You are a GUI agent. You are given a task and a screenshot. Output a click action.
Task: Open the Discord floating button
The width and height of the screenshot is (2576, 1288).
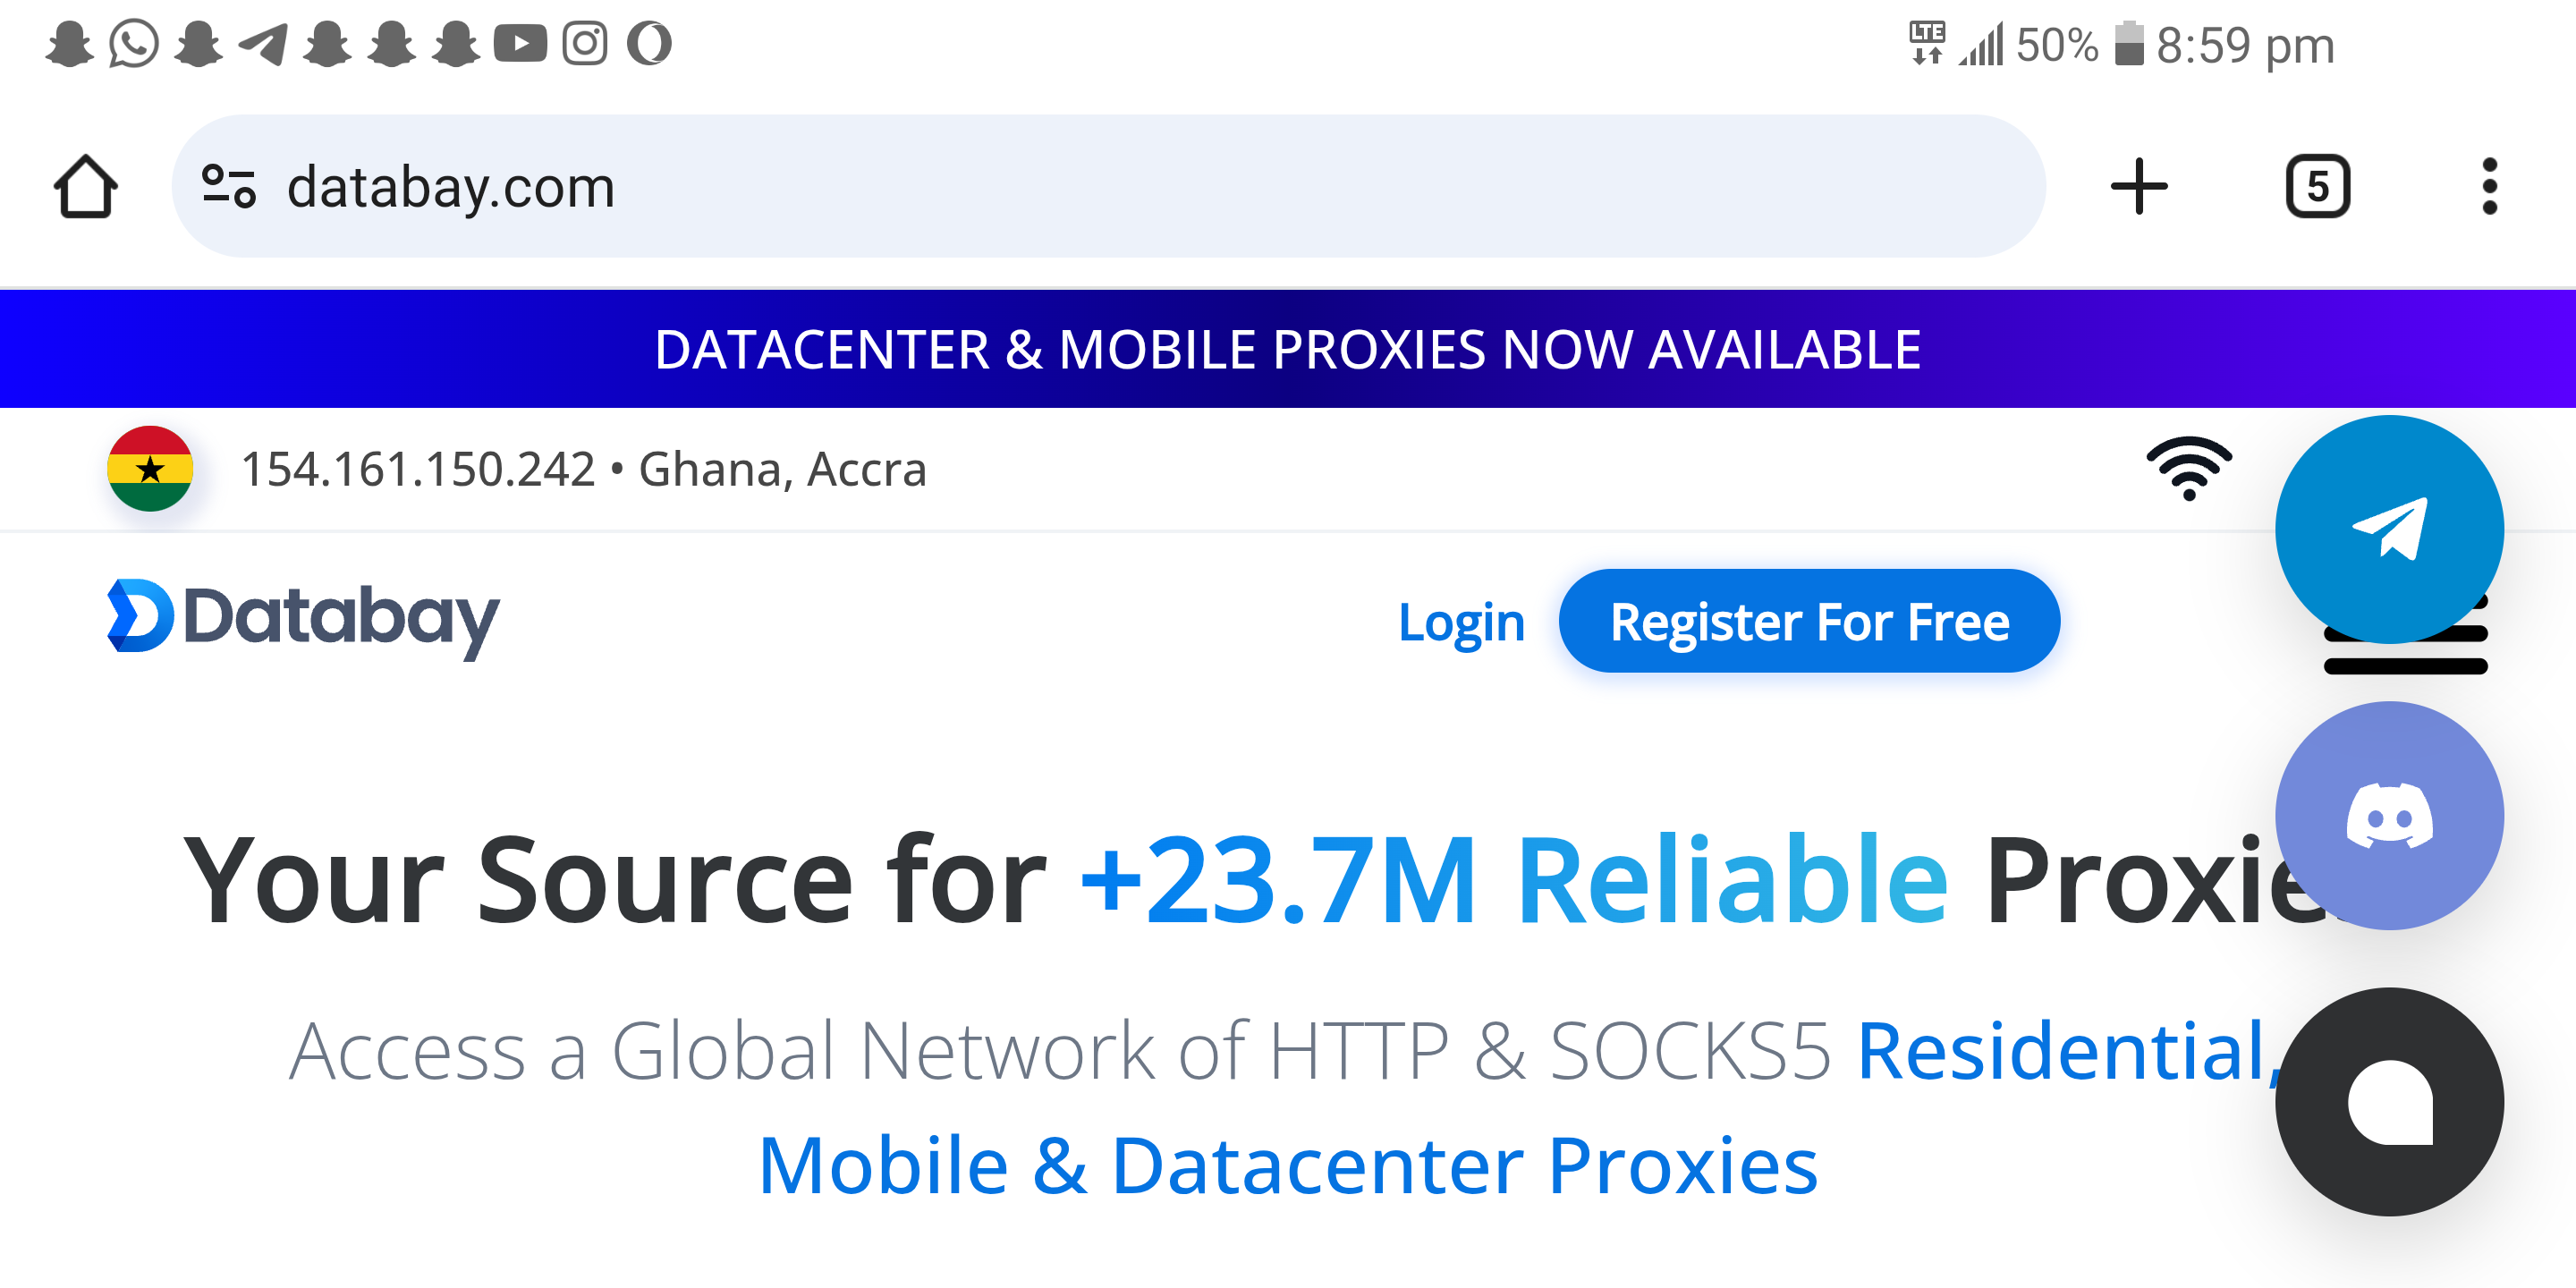2389,815
